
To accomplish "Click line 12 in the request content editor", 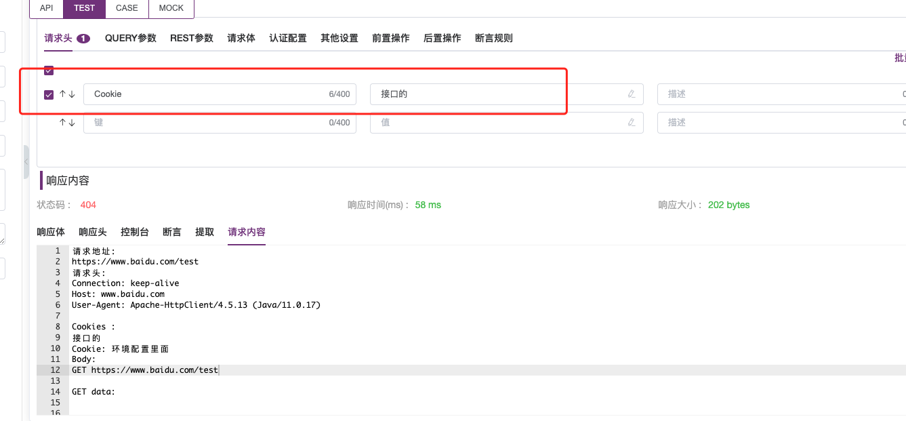I will click(x=145, y=370).
